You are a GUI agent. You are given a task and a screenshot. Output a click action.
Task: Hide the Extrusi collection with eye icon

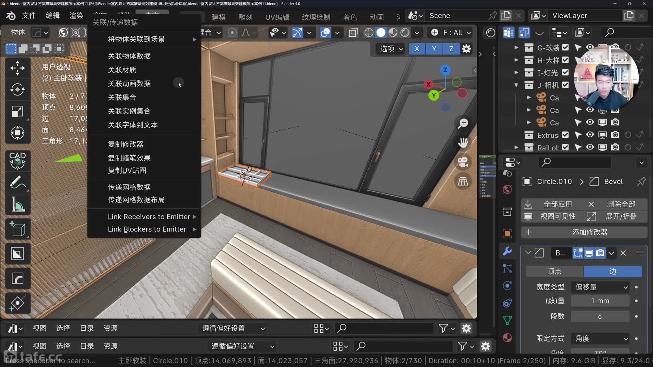(x=590, y=135)
